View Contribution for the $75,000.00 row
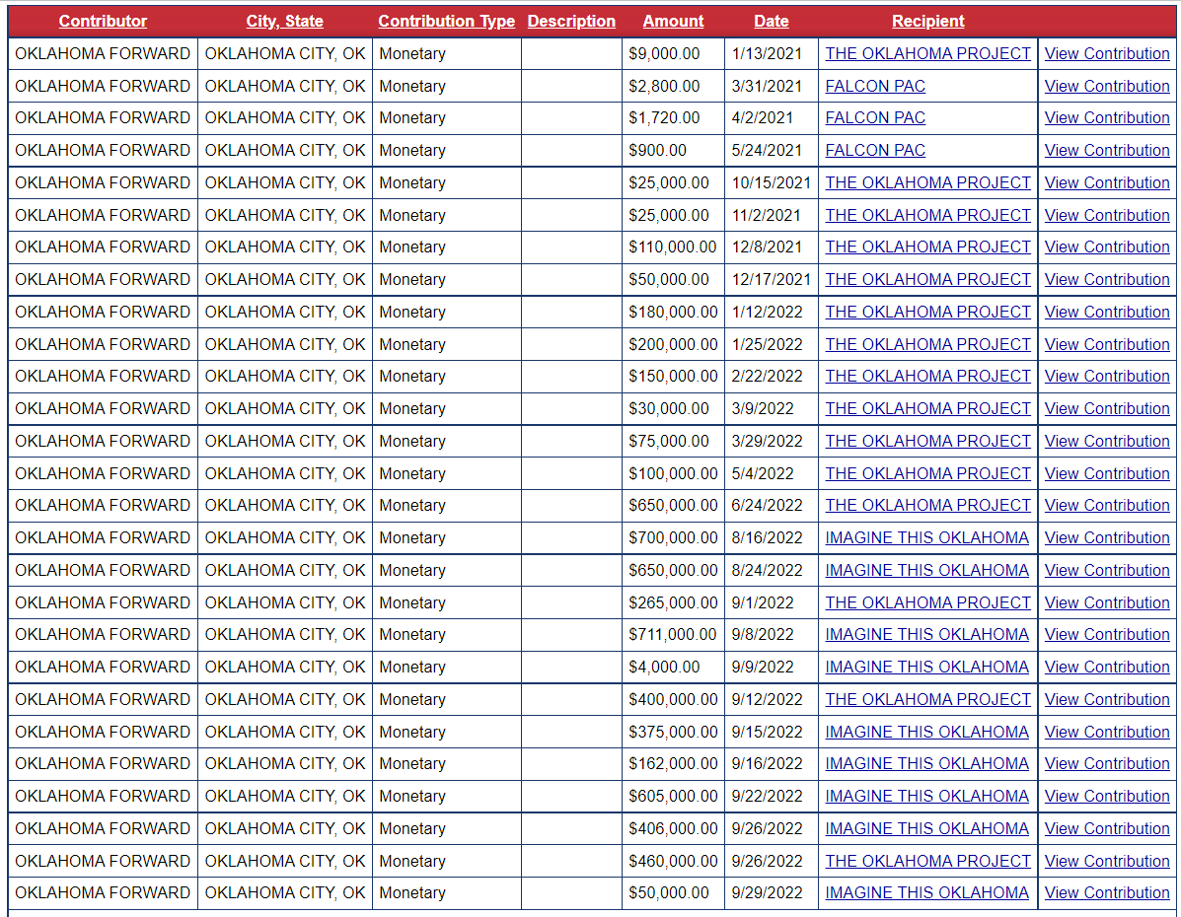 [1107, 441]
